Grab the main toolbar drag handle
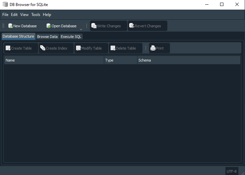The width and height of the screenshot is (245, 175). pyautogui.click(x=3, y=26)
